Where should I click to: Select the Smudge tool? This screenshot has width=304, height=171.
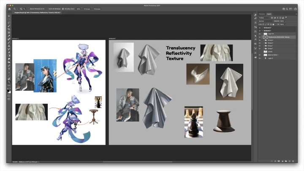(9, 59)
